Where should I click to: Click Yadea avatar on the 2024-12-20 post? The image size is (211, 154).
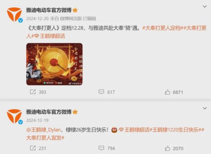[x=14, y=14]
